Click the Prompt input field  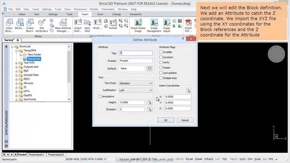tap(135, 61)
